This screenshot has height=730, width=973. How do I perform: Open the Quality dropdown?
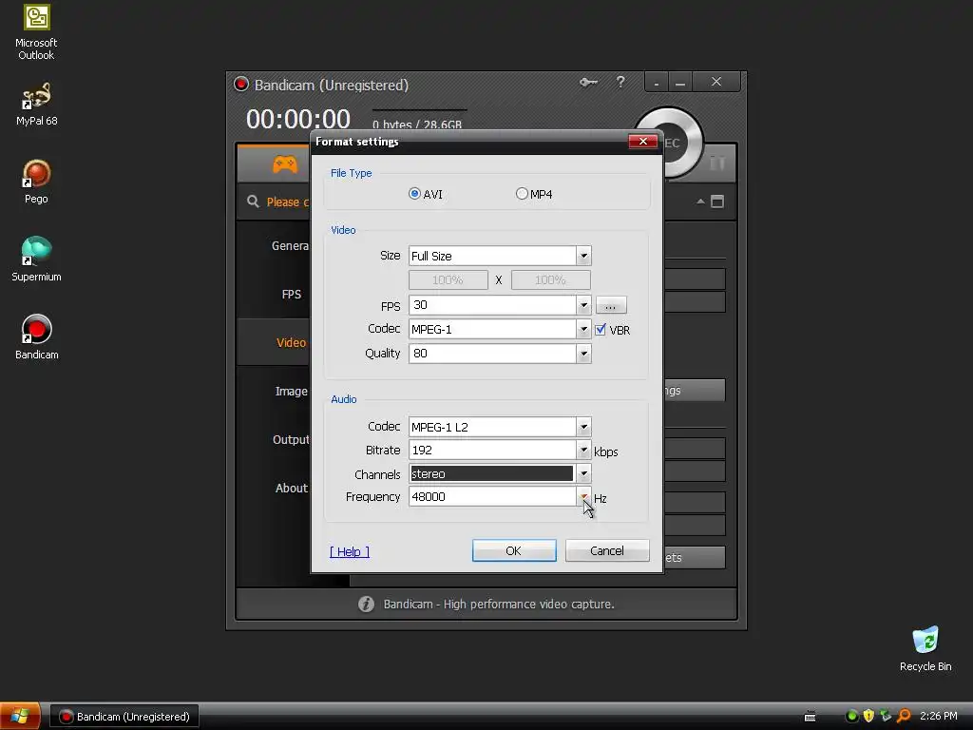(x=583, y=354)
